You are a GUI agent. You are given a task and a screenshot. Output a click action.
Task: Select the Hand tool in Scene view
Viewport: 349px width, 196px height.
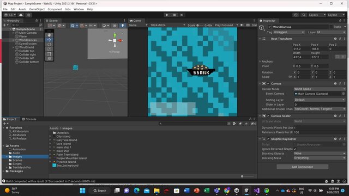49,35
